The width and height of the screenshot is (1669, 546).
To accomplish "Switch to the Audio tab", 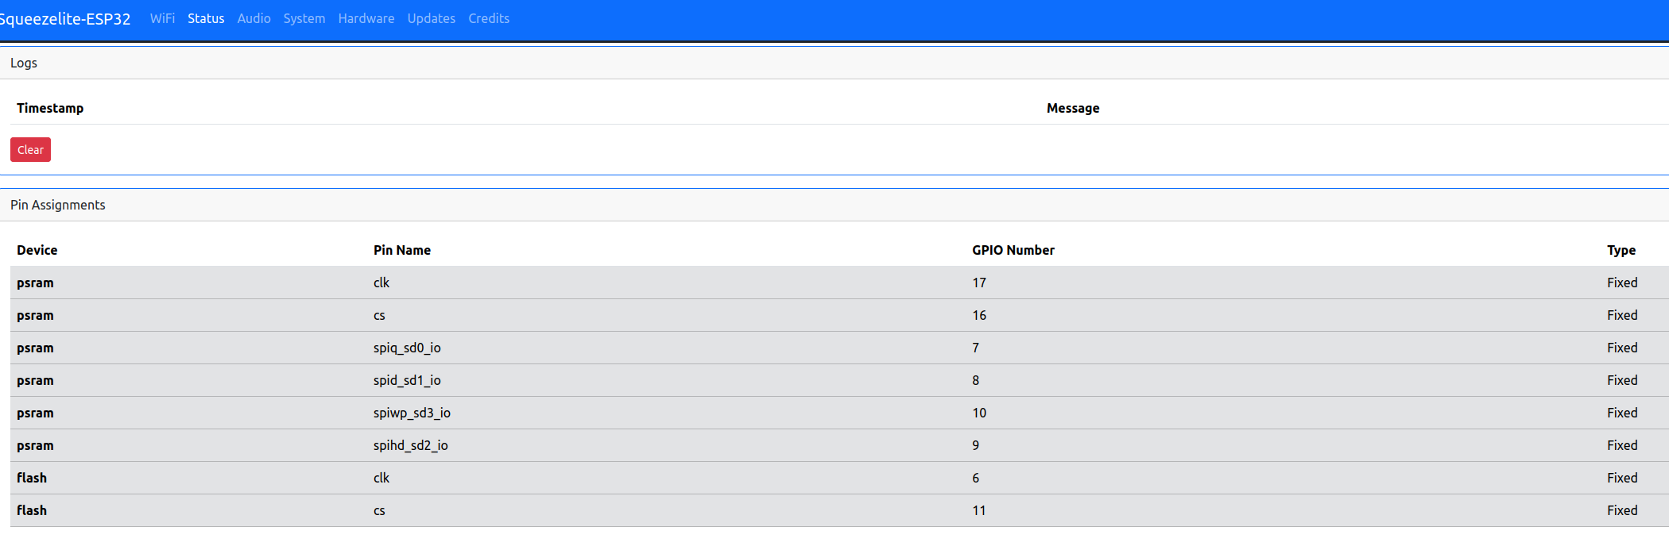I will (254, 18).
